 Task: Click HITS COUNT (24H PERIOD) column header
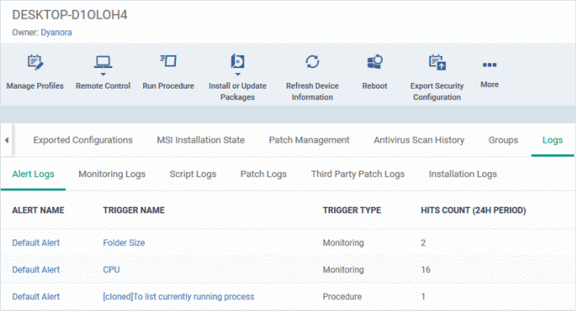473,210
